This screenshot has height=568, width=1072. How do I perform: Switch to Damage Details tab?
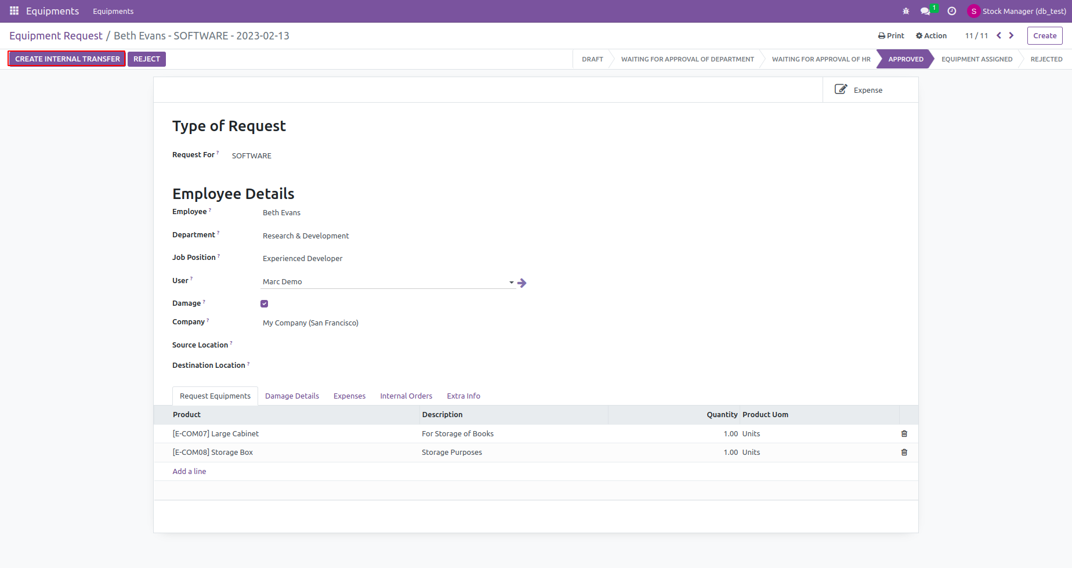pos(292,396)
